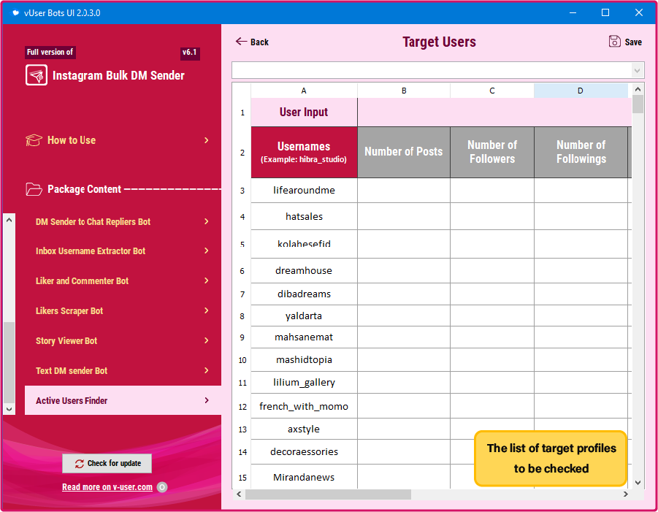Click the spreadsheet scroll up arrow
Image resolution: width=658 pixels, height=512 pixels.
pos(638,89)
